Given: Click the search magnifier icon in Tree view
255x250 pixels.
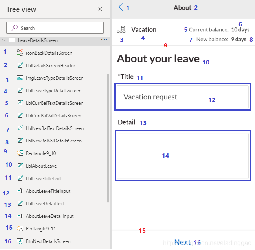Looking at the screenshot, I should [15, 28].
